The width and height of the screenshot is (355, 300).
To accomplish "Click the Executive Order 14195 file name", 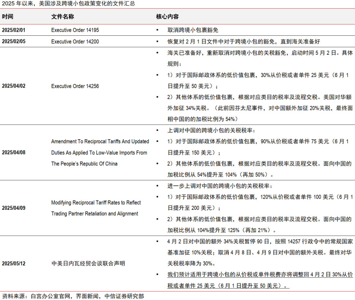I will 75,30.
